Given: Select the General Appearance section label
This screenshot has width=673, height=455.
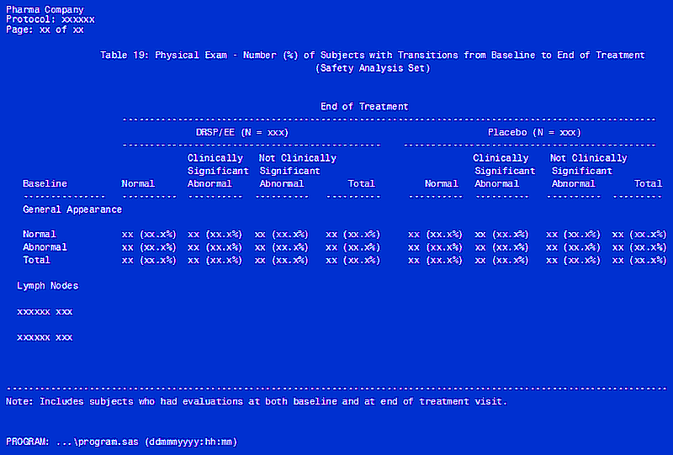Looking at the screenshot, I should (x=72, y=209).
